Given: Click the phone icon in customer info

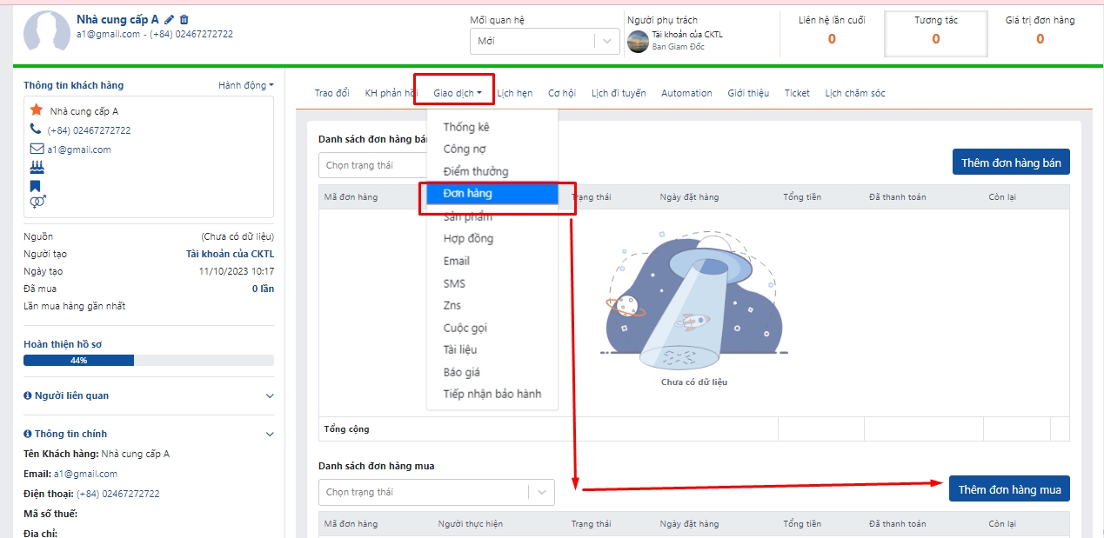Looking at the screenshot, I should click(x=36, y=130).
